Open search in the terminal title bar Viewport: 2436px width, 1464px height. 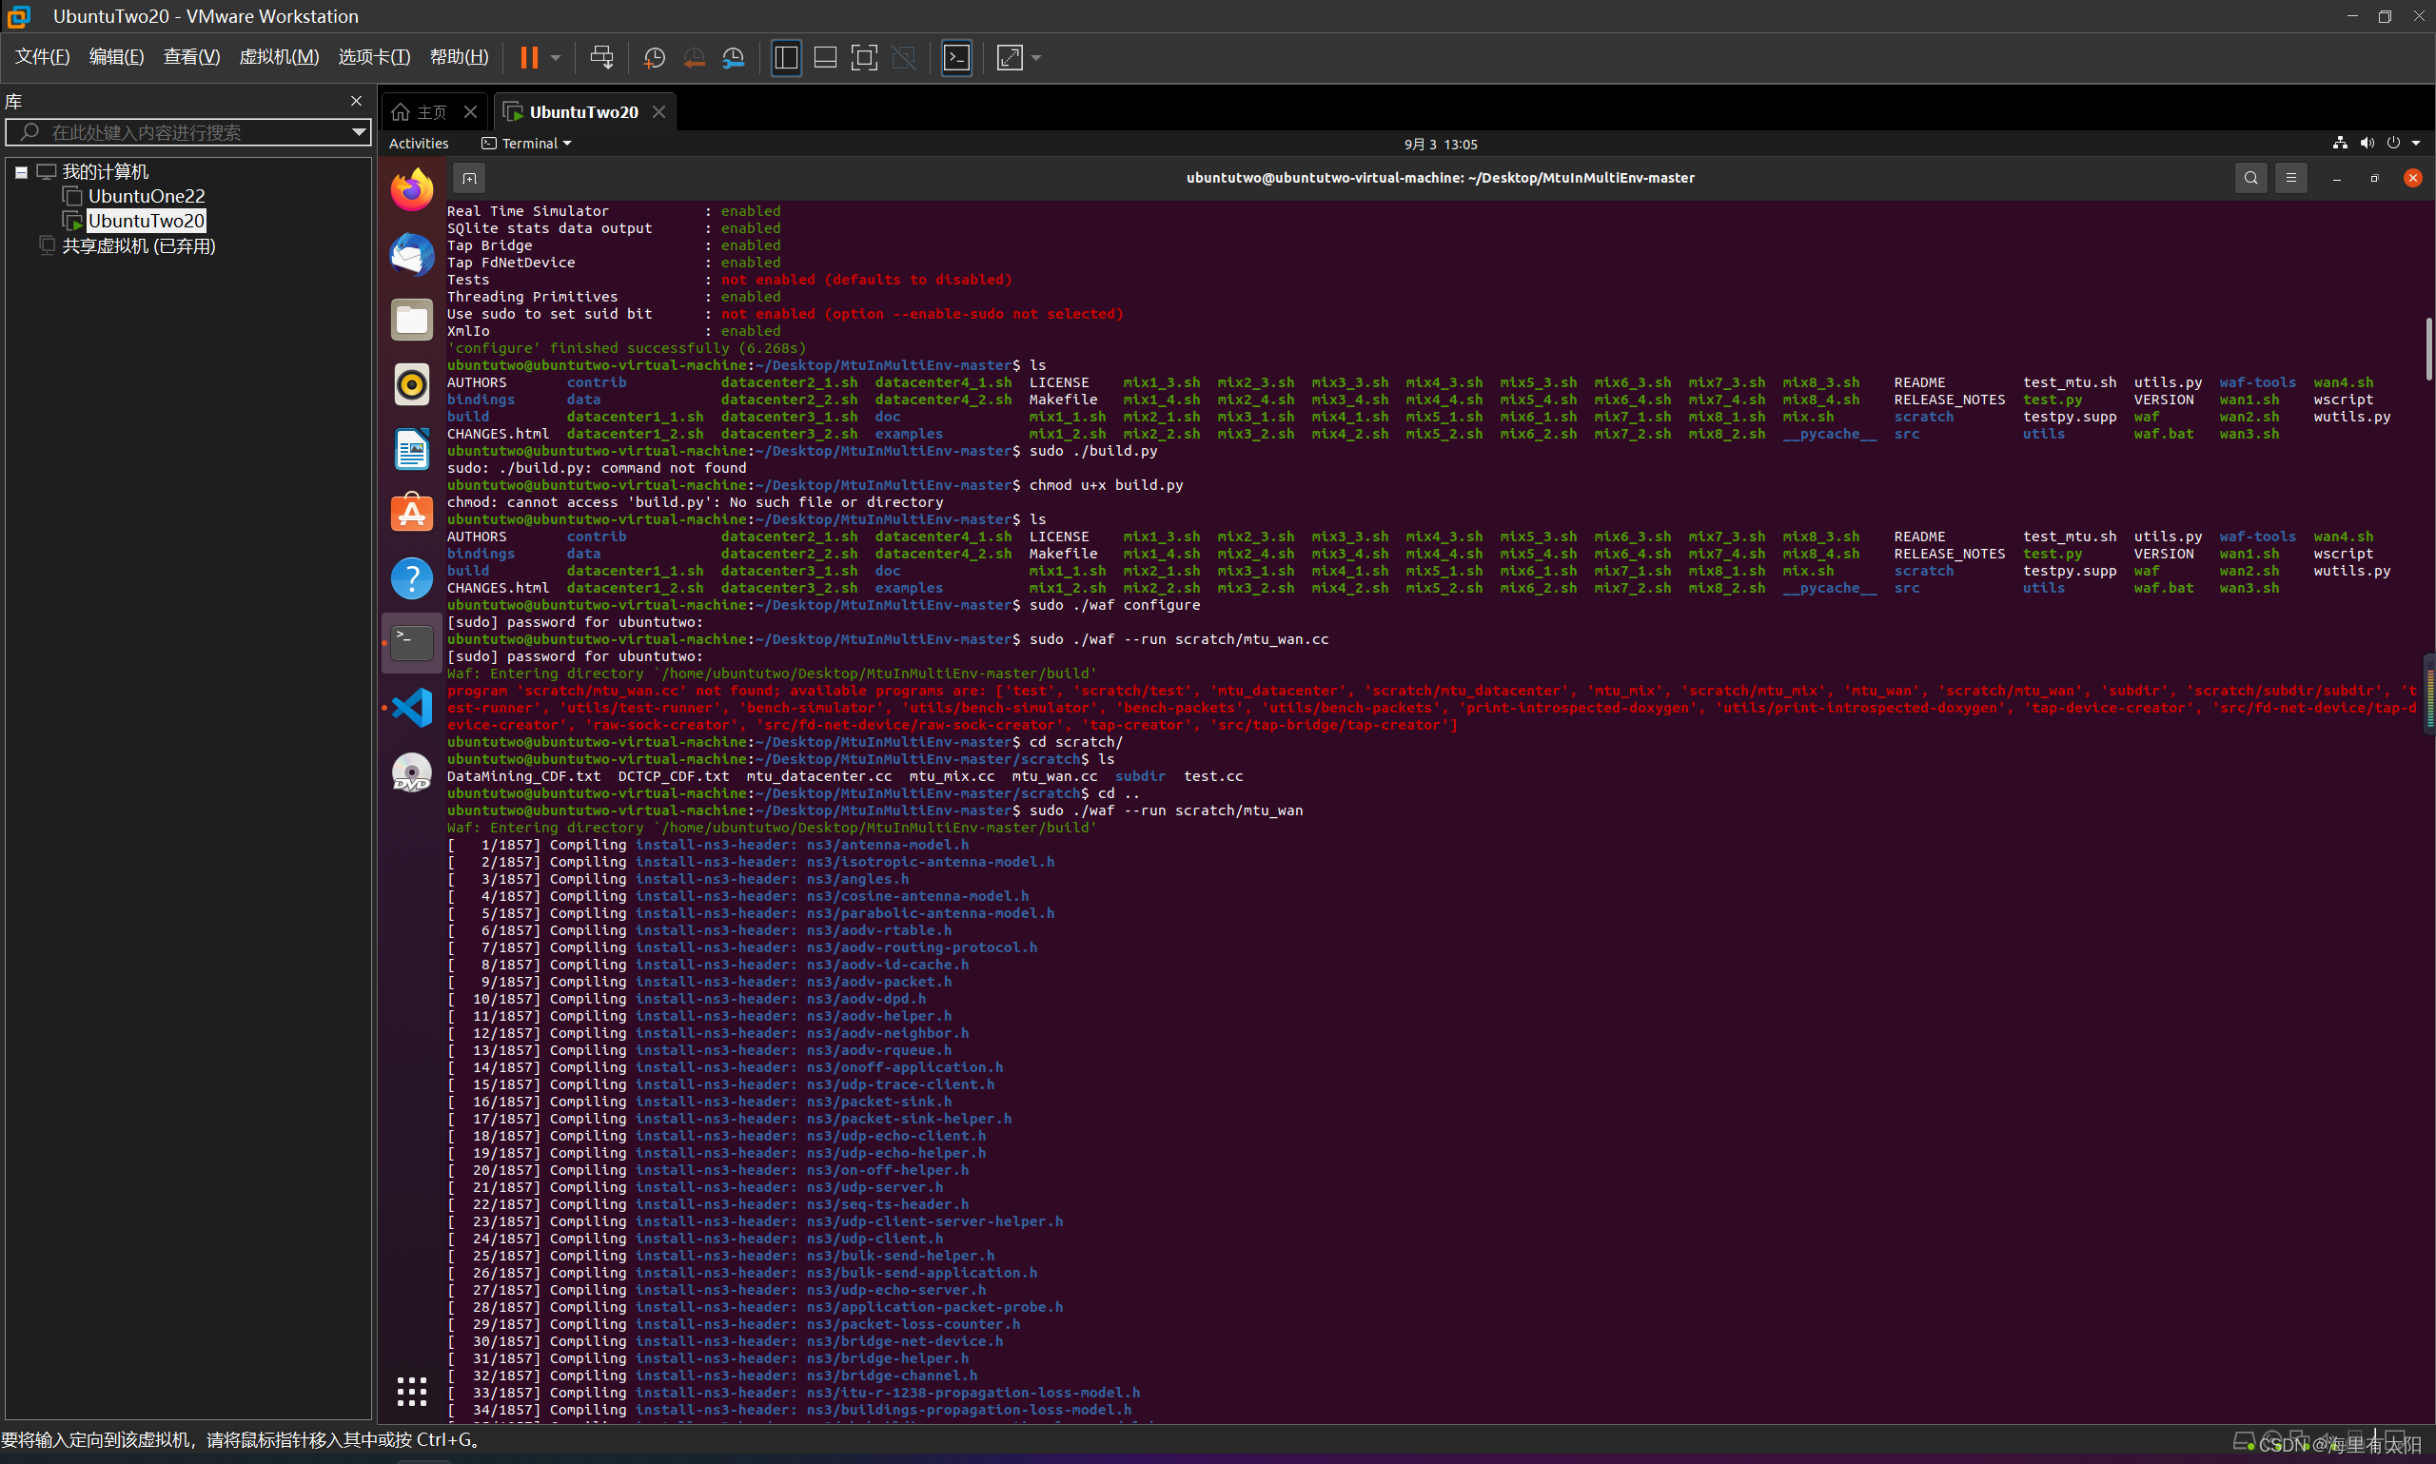pyautogui.click(x=2250, y=178)
